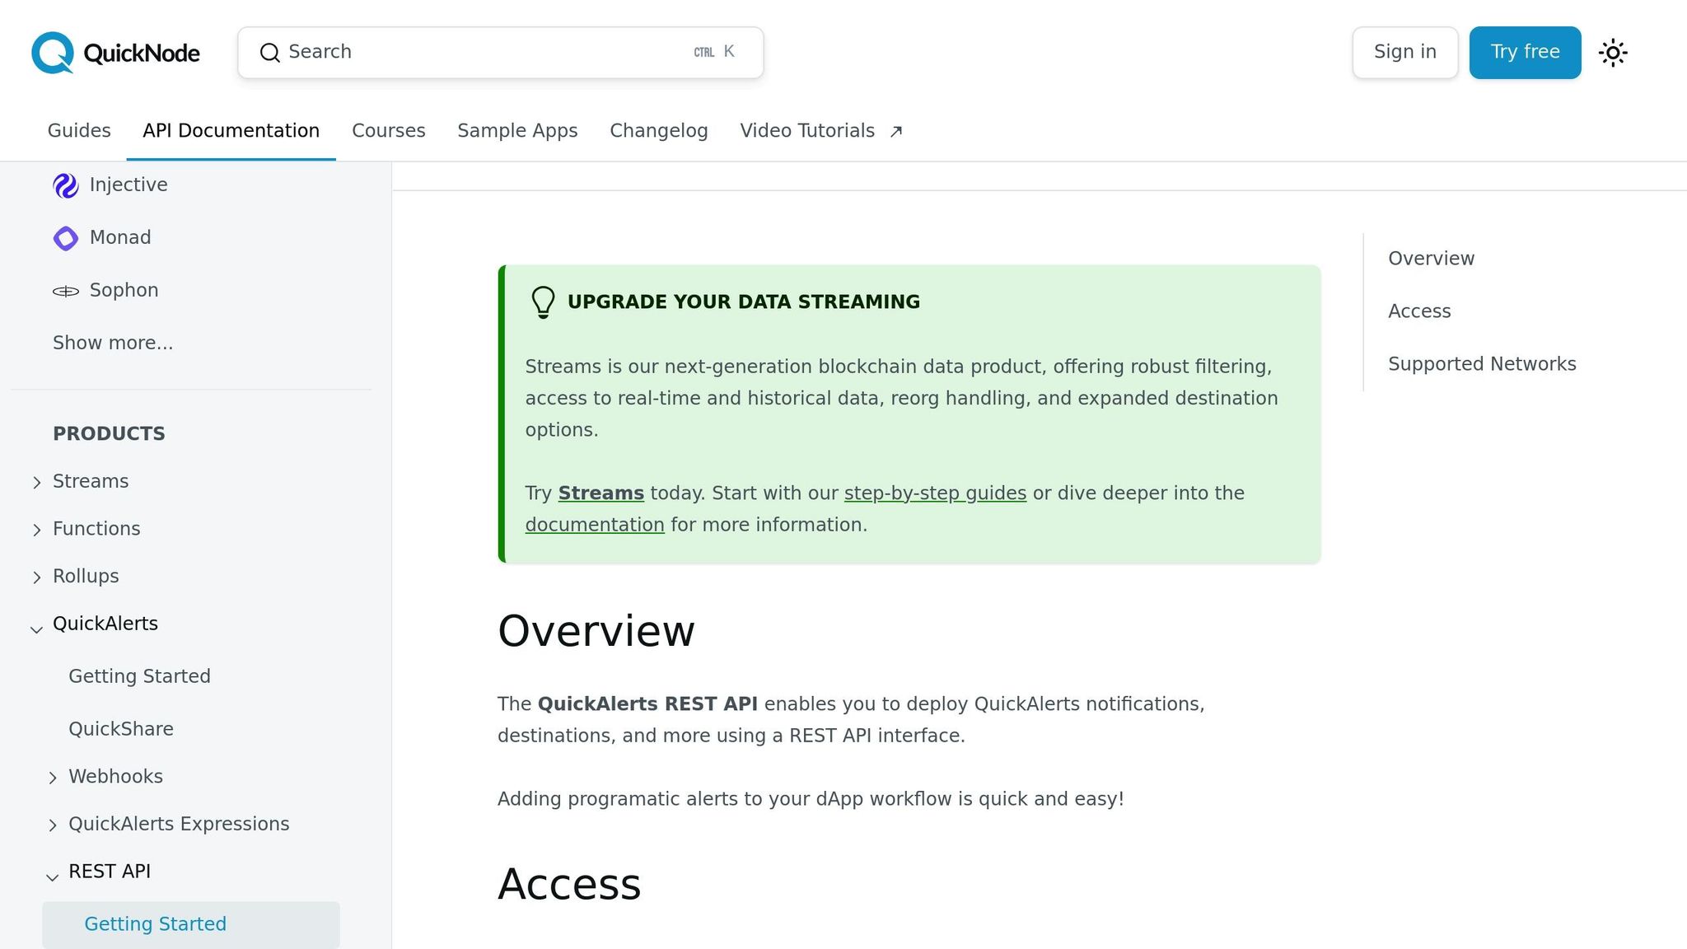Follow the step-by-step guides link
The width and height of the screenshot is (1687, 949).
pos(935,493)
